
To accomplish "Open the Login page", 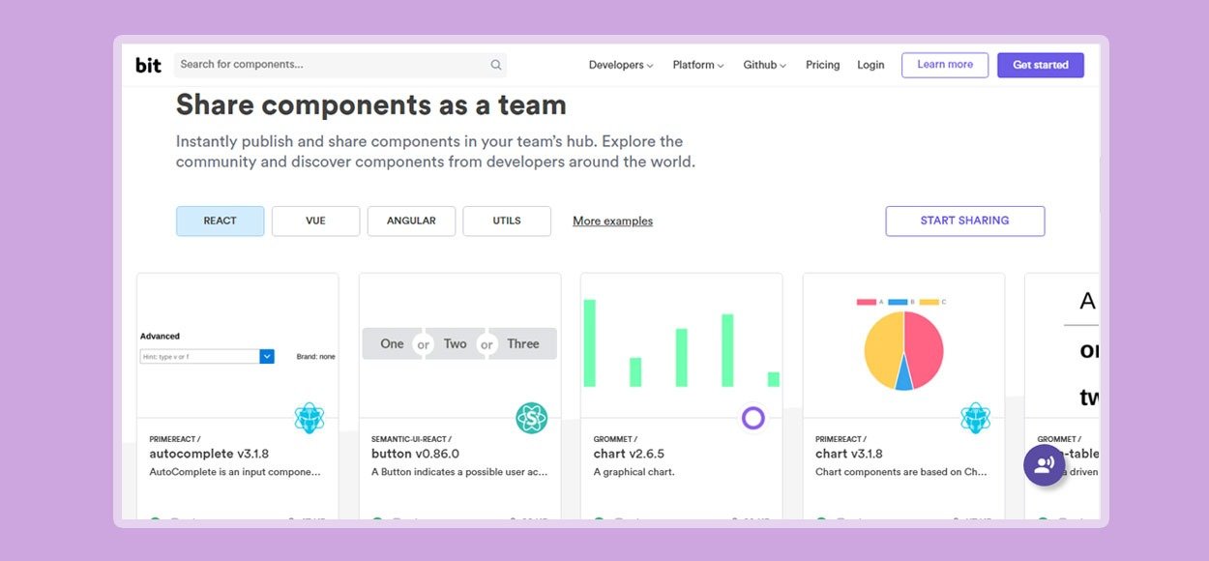I will coord(870,65).
